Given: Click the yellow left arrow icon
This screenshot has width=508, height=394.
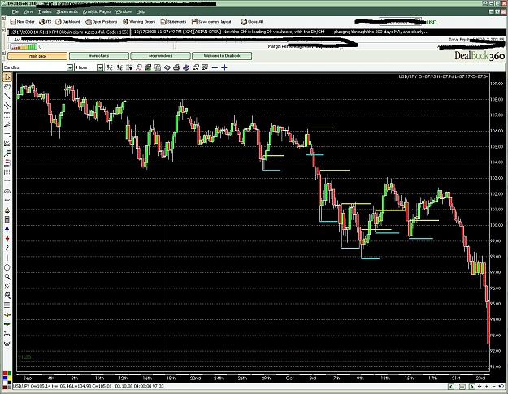Looking at the screenshot, I should (7, 314).
